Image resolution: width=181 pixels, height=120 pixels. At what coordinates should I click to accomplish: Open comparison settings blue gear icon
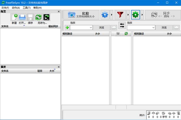pos(105,15)
